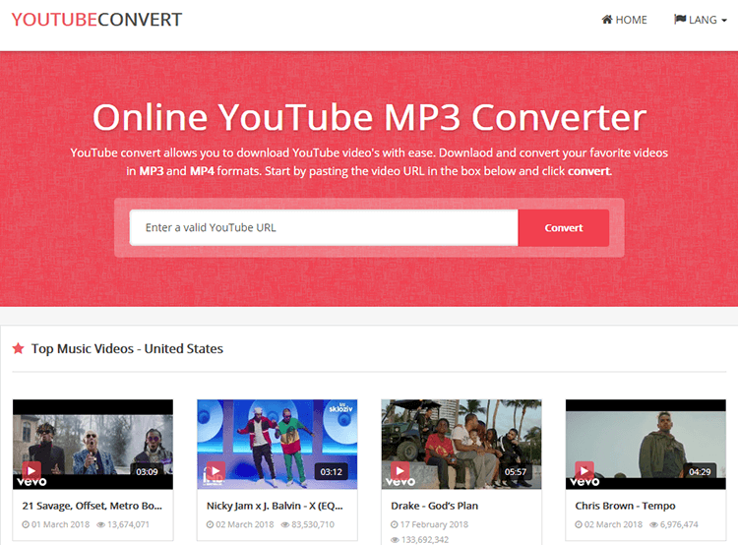738x545 pixels.
Task: Click the 'Online YouTube MP3 Converter' headline
Action: [x=369, y=118]
